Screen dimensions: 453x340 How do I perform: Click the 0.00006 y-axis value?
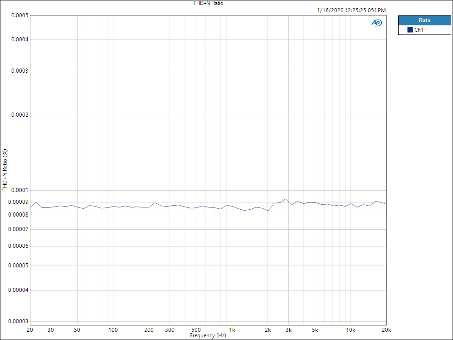pyautogui.click(x=19, y=246)
